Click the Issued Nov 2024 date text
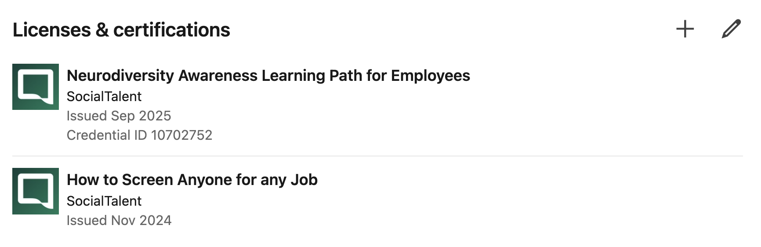761x247 pixels. tap(119, 220)
